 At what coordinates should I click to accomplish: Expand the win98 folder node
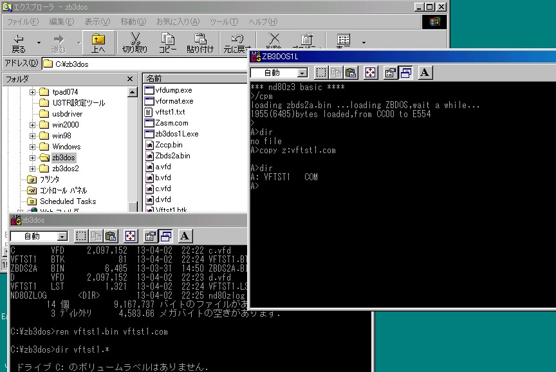click(x=32, y=136)
